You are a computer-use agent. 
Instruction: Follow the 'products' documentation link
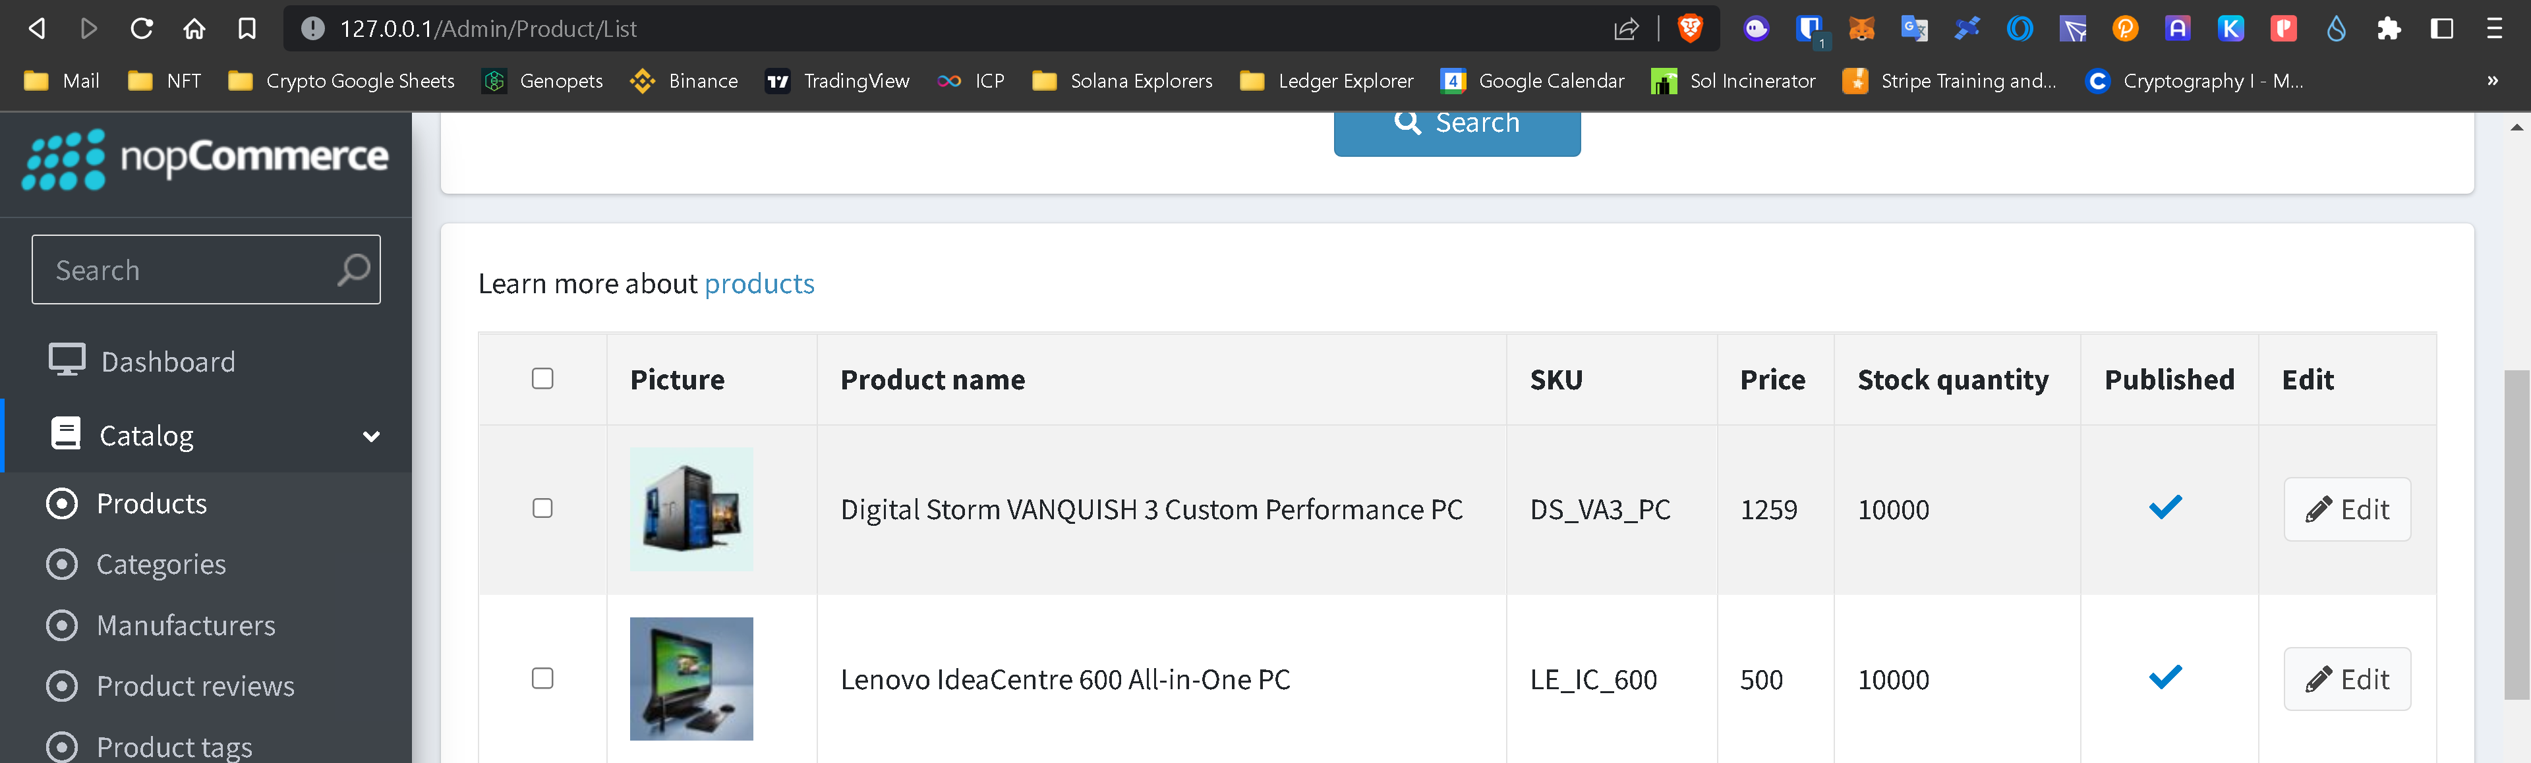coord(759,284)
